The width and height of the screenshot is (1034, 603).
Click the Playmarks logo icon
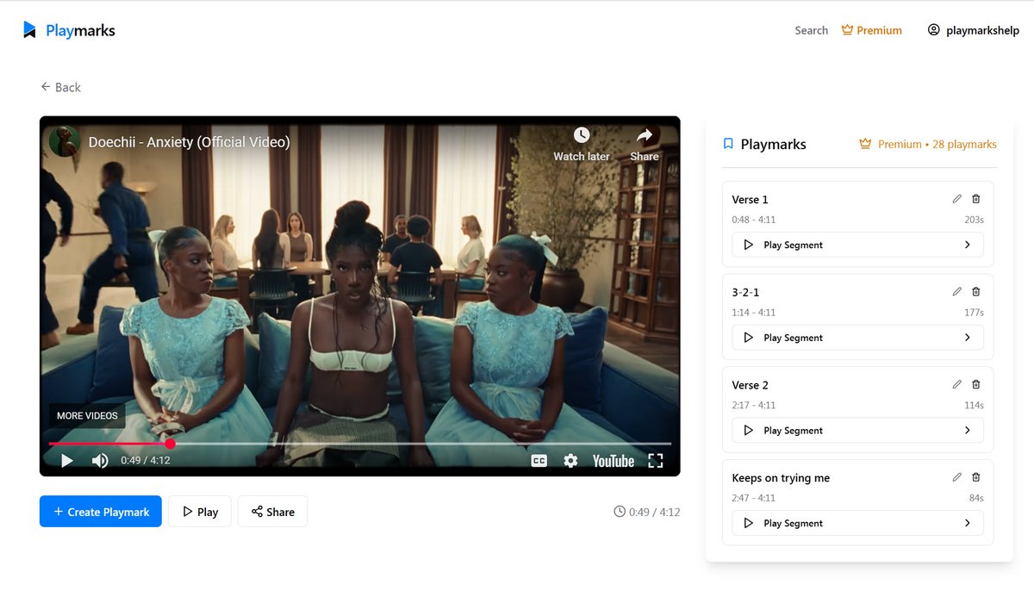29,30
